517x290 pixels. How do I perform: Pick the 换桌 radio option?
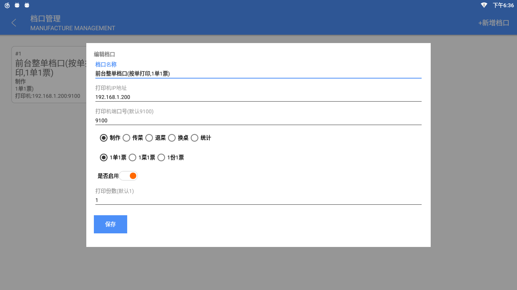point(172,138)
